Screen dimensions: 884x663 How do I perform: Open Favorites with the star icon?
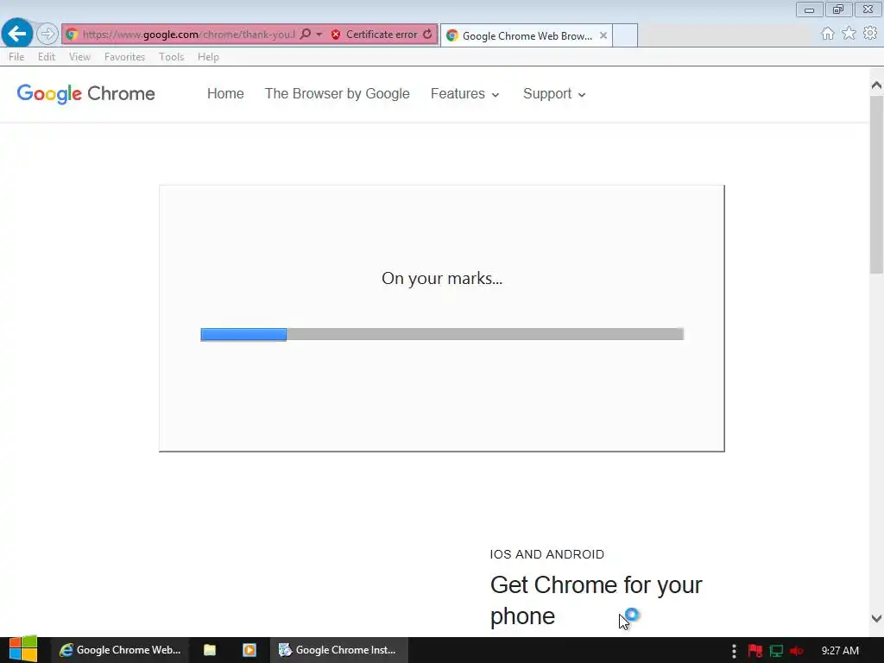coord(849,34)
